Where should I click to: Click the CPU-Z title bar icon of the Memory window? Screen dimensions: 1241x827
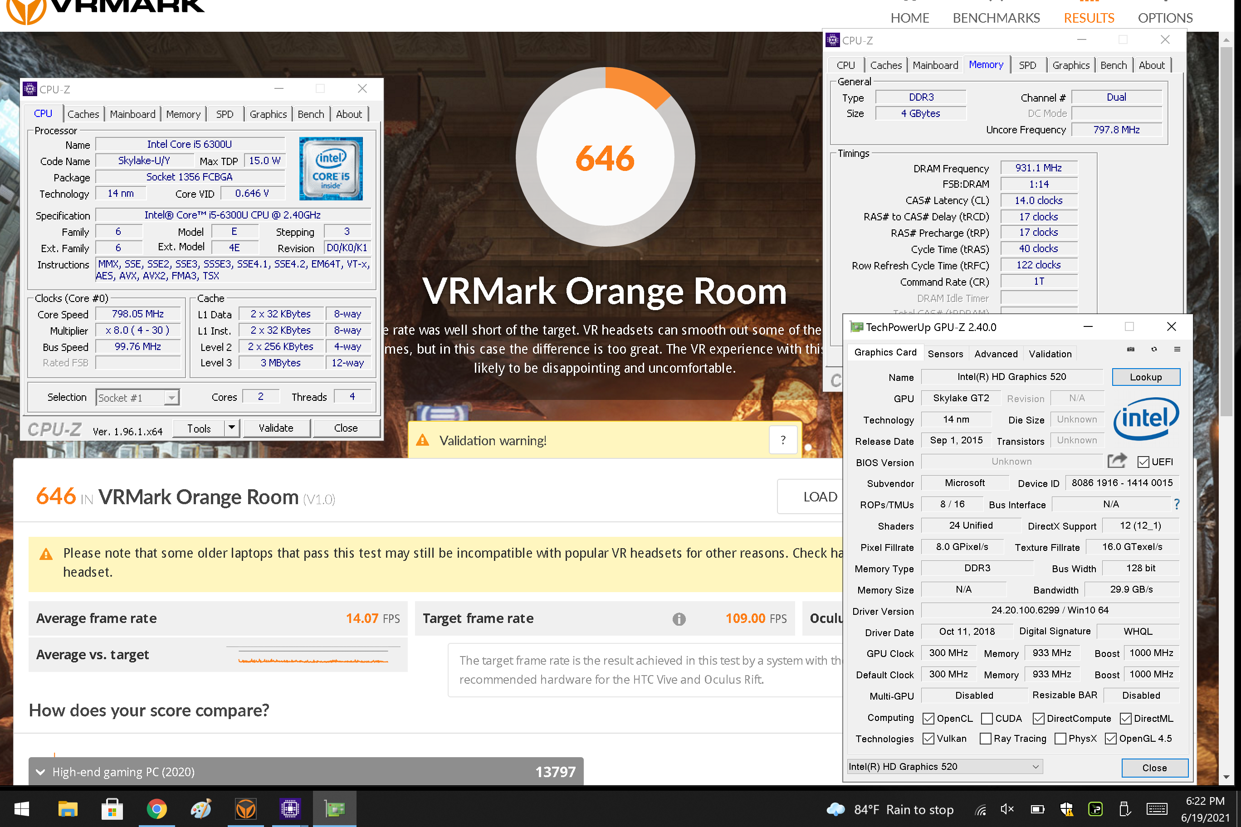pos(833,40)
